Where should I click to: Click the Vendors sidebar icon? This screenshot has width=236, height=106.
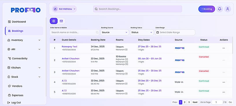coord(9,86)
